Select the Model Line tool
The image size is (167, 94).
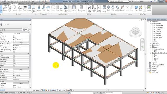pos(94,9)
